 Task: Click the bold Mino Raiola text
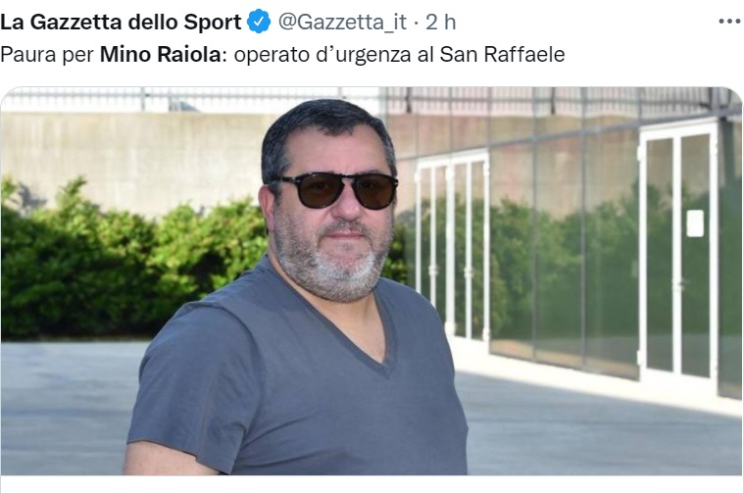click(161, 54)
